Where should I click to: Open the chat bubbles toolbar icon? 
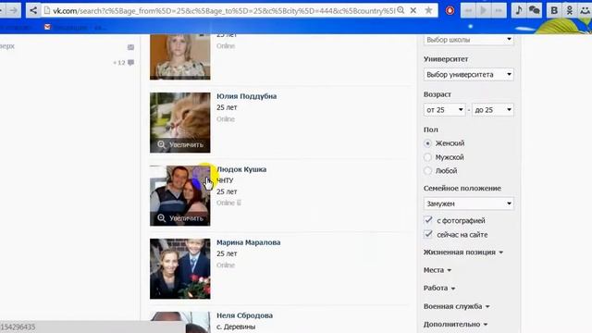[x=534, y=10]
